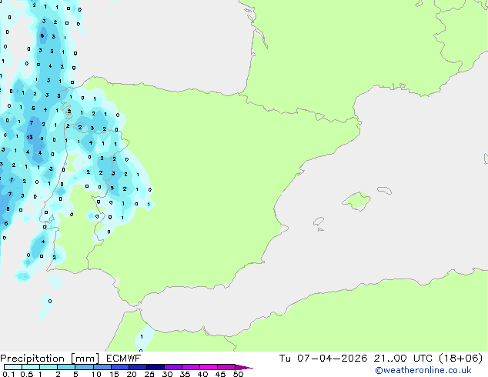The height and width of the screenshot is (377, 488).
Task: Click the legend label '25'
Action: tap(149, 374)
